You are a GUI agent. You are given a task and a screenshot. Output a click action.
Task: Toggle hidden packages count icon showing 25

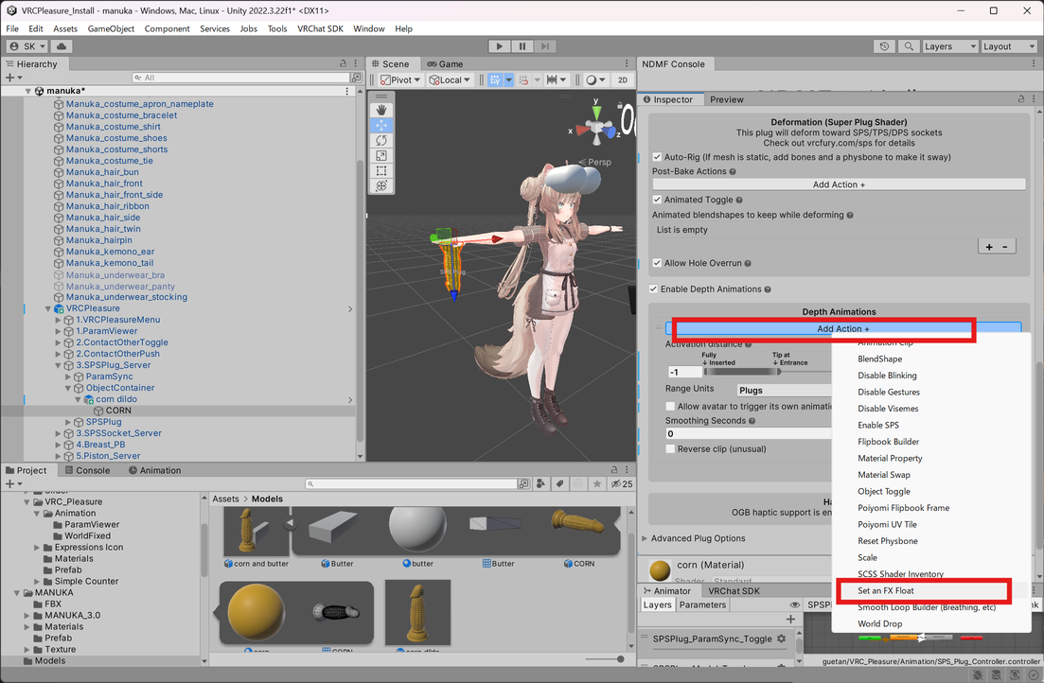(622, 484)
